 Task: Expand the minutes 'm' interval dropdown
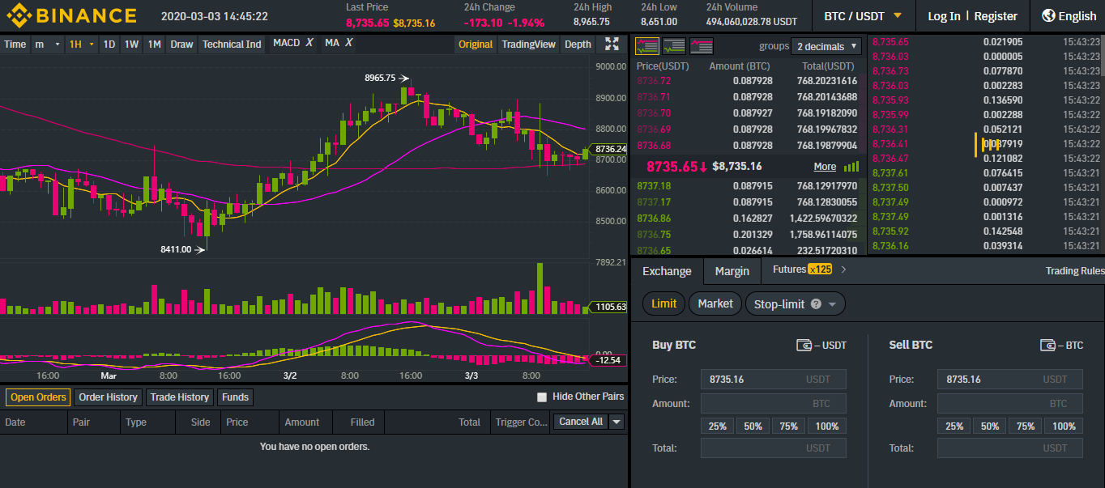(x=48, y=45)
